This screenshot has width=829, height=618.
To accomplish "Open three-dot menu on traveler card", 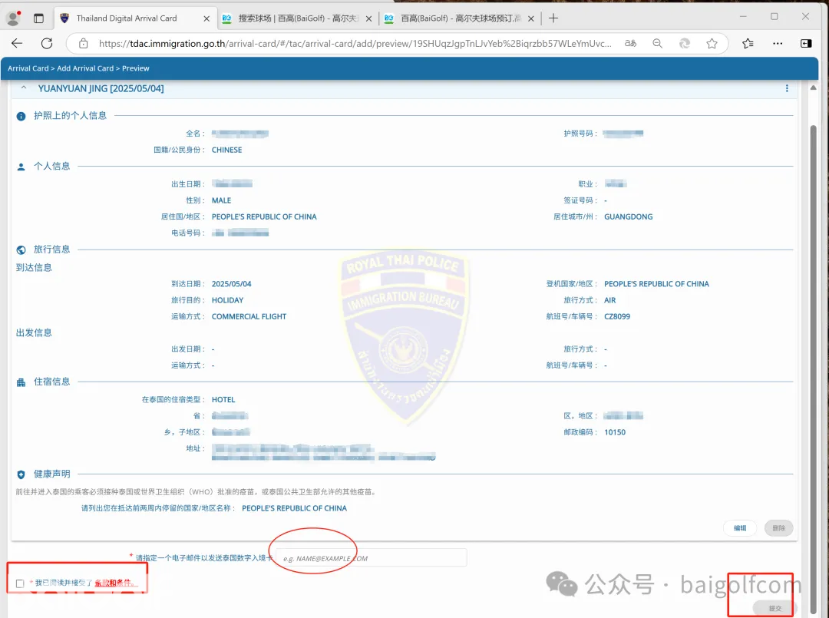I will pyautogui.click(x=787, y=89).
